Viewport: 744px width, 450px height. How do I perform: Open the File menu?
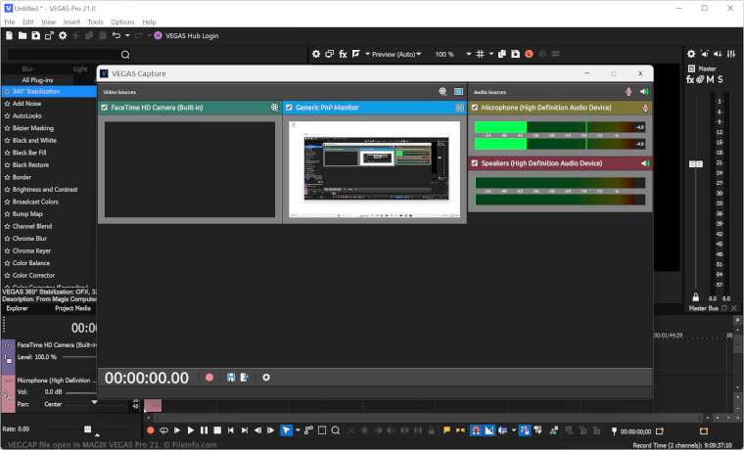pos(10,22)
